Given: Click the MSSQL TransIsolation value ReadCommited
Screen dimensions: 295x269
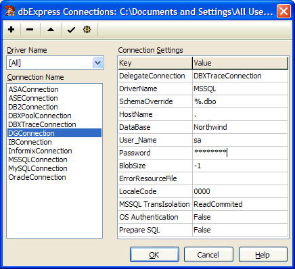Looking at the screenshot, I should coord(240,204).
